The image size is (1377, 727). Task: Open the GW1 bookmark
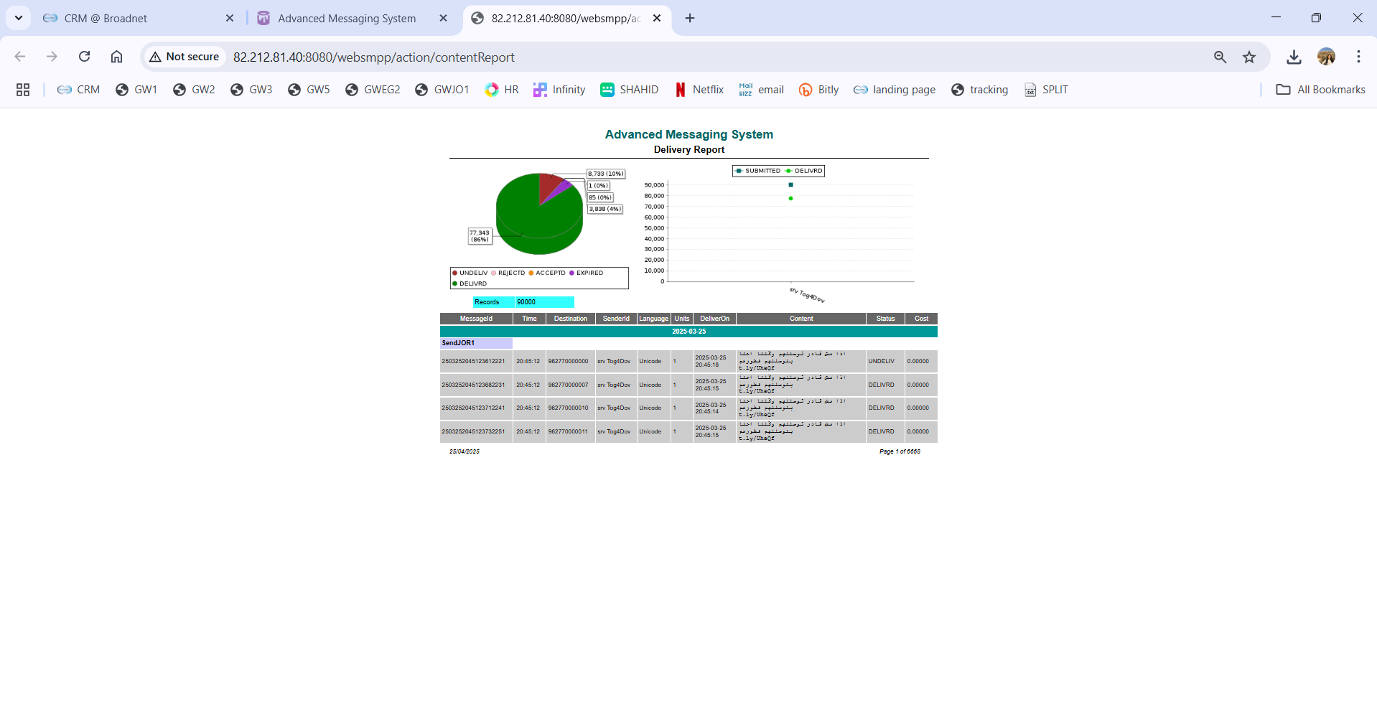136,90
